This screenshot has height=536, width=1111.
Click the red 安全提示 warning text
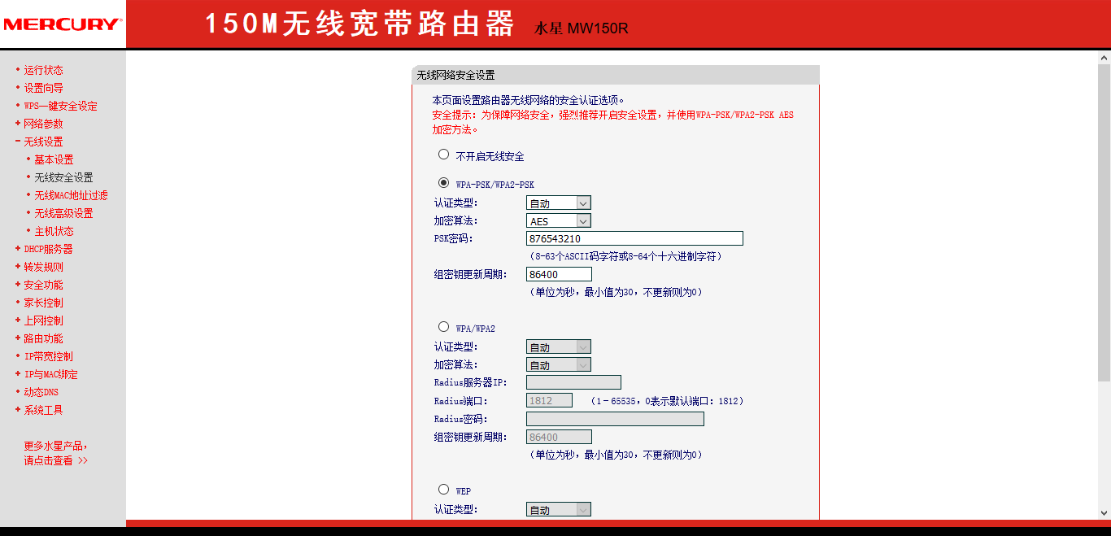(612, 122)
